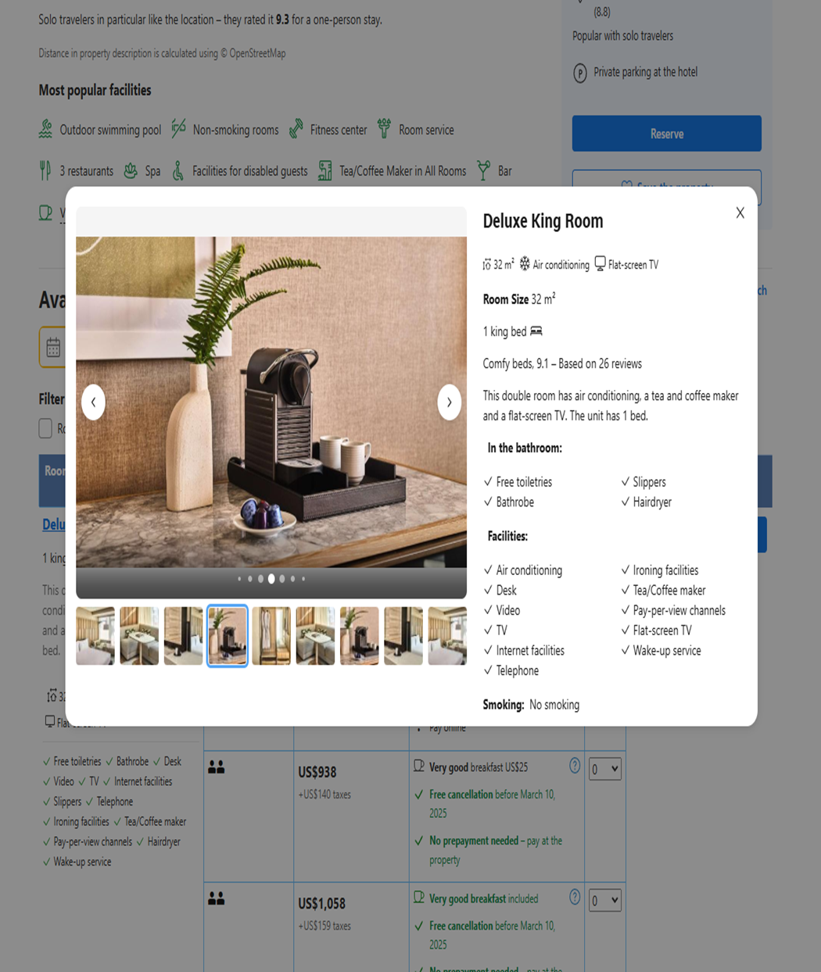Show the previous room photo
821x972 pixels.
coord(93,402)
